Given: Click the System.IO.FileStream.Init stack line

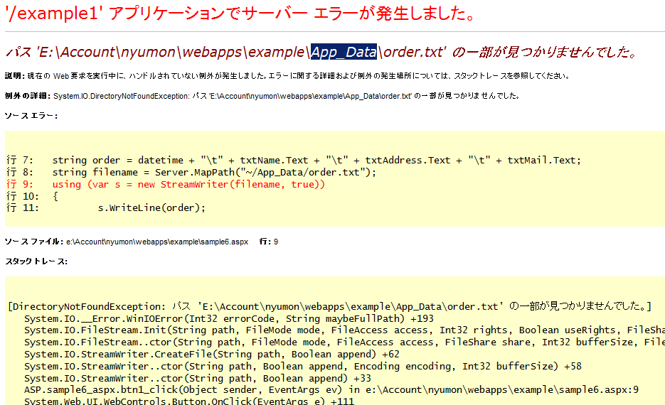Looking at the screenshot, I should coord(341,330).
